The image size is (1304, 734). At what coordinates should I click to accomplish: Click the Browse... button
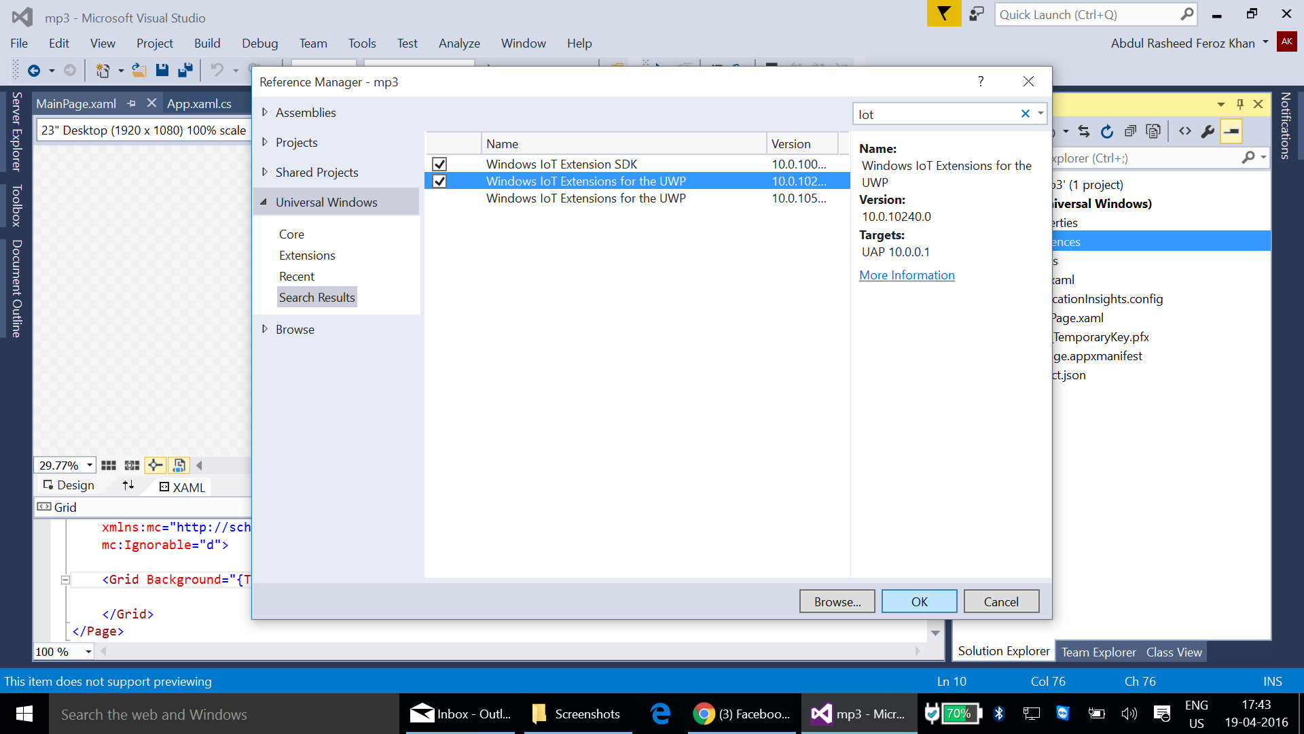(837, 601)
